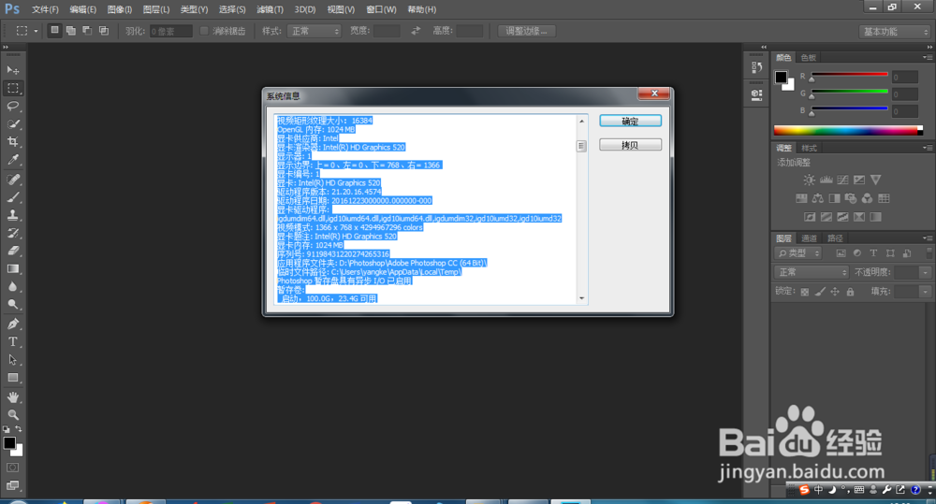Switch to the 路径 tab

click(835, 238)
